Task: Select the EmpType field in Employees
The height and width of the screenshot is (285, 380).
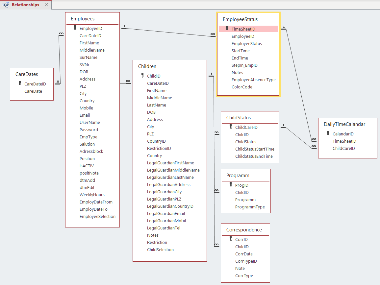Action: pyautogui.click(x=89, y=137)
